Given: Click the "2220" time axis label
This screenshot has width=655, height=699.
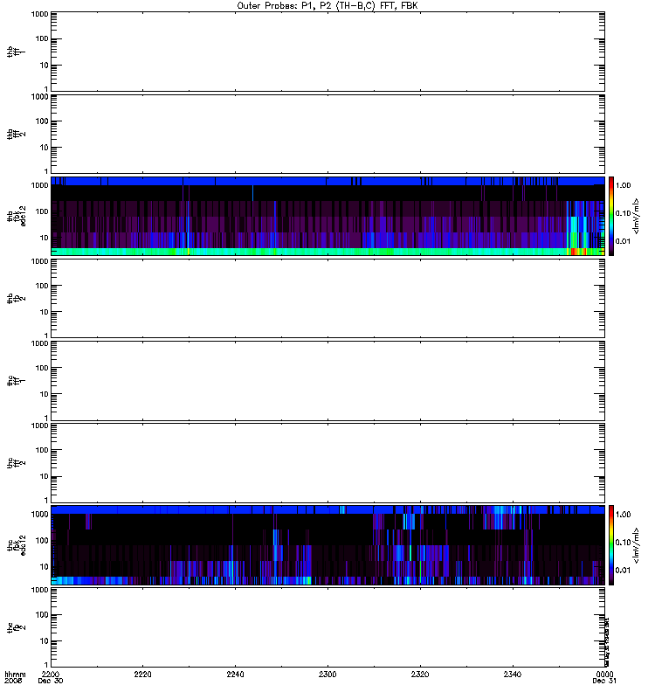Looking at the screenshot, I should [x=142, y=674].
